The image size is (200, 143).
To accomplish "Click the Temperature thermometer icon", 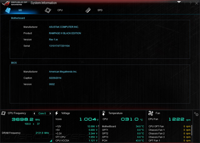I will click(x=104, y=113).
